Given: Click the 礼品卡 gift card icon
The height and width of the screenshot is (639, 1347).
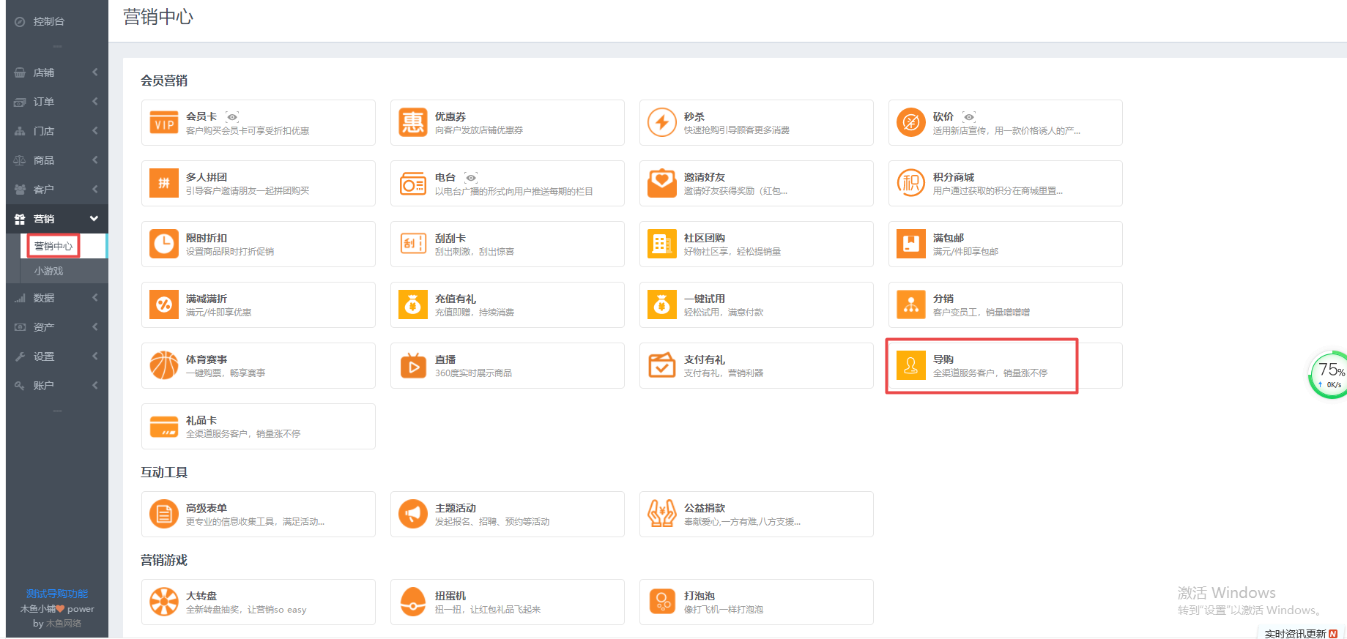Looking at the screenshot, I should coord(164,426).
